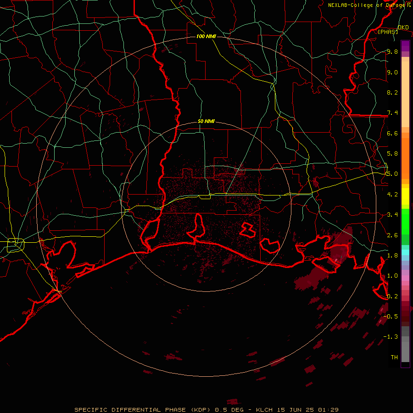The image size is (413, 413).
Task: Click the 2.6 value on the color scale
Action: click(392, 235)
